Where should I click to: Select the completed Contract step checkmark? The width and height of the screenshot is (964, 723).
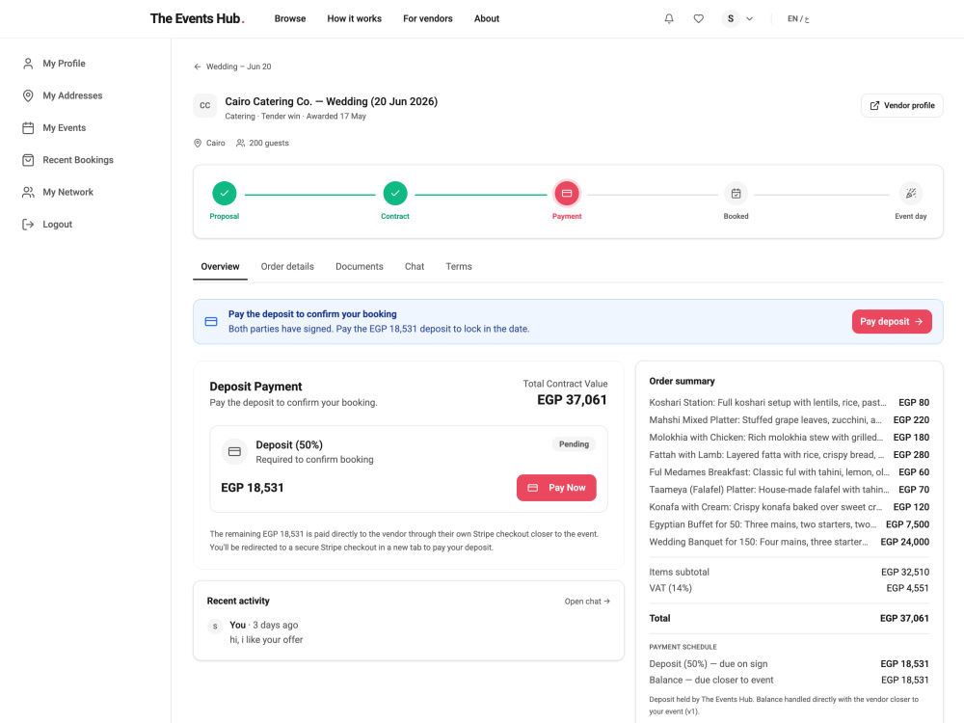[x=394, y=193]
